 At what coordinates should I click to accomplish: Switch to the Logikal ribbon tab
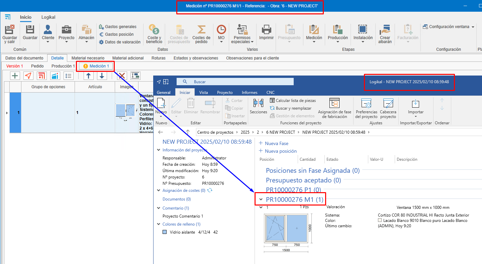click(x=49, y=17)
